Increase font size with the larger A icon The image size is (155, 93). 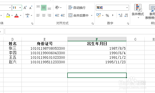click(25, 8)
